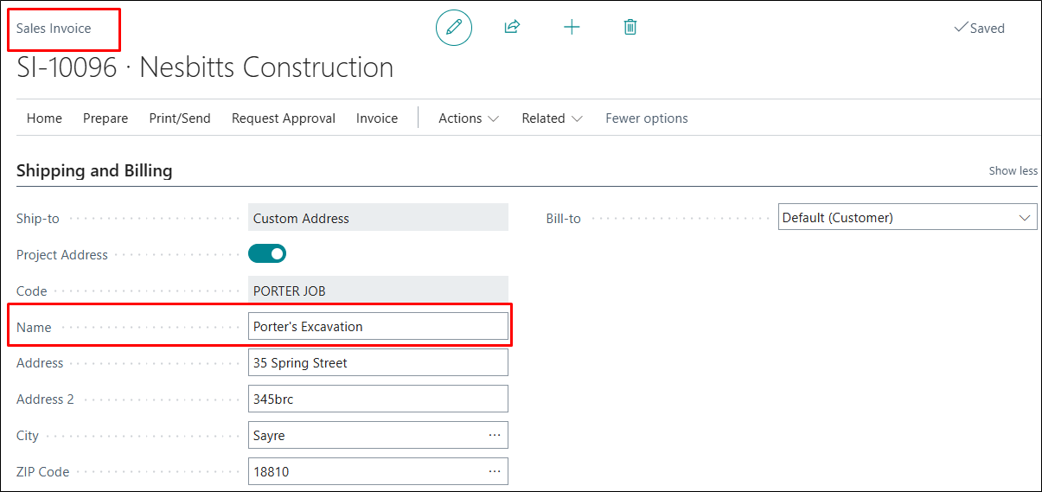Open the Print/Send menu
This screenshot has height=492, width=1042.
pos(180,118)
